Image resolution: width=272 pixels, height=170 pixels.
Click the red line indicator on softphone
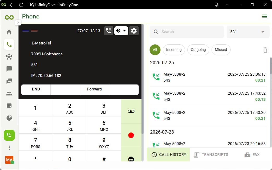[x=34, y=31]
